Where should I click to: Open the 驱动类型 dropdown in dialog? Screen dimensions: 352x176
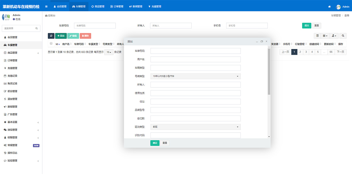(196, 127)
